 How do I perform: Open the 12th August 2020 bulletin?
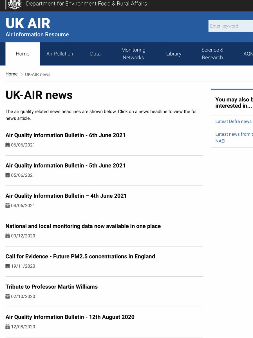tap(70, 317)
